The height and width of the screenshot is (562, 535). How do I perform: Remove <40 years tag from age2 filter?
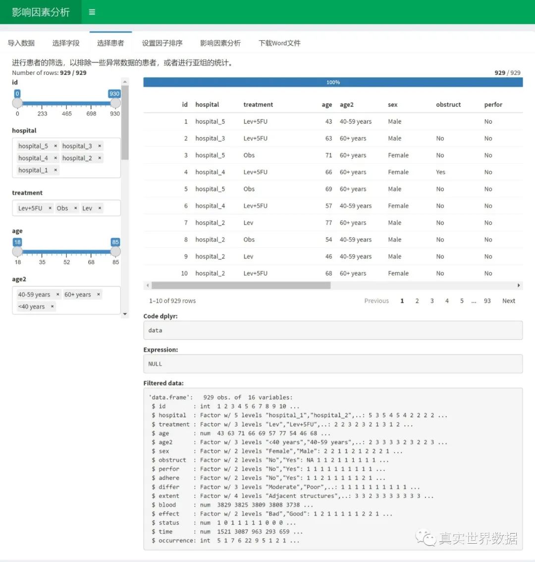pyautogui.click(x=52, y=307)
